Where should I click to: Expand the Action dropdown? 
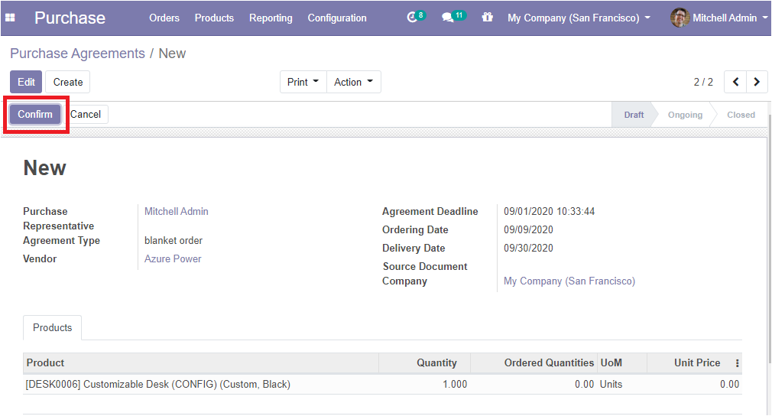[x=353, y=82]
